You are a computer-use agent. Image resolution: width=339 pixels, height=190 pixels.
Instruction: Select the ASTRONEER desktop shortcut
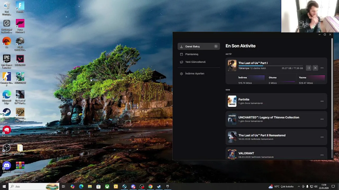(x=20, y=78)
